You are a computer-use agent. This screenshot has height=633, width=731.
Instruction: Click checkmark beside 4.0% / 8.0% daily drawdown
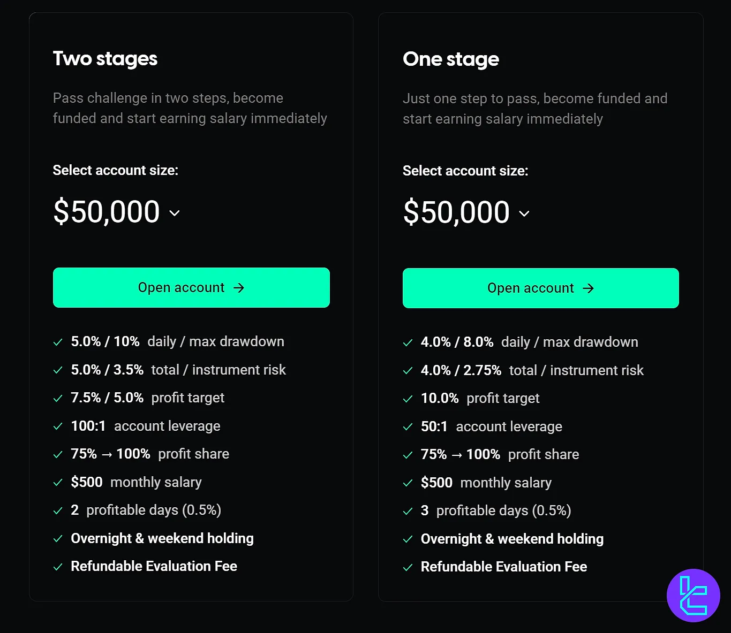(408, 343)
